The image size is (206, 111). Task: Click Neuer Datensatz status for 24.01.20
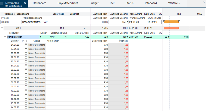pyautogui.click(x=37, y=45)
